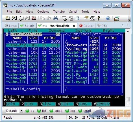
Task: Click the 6RenMov function key label
Action: 102,104
